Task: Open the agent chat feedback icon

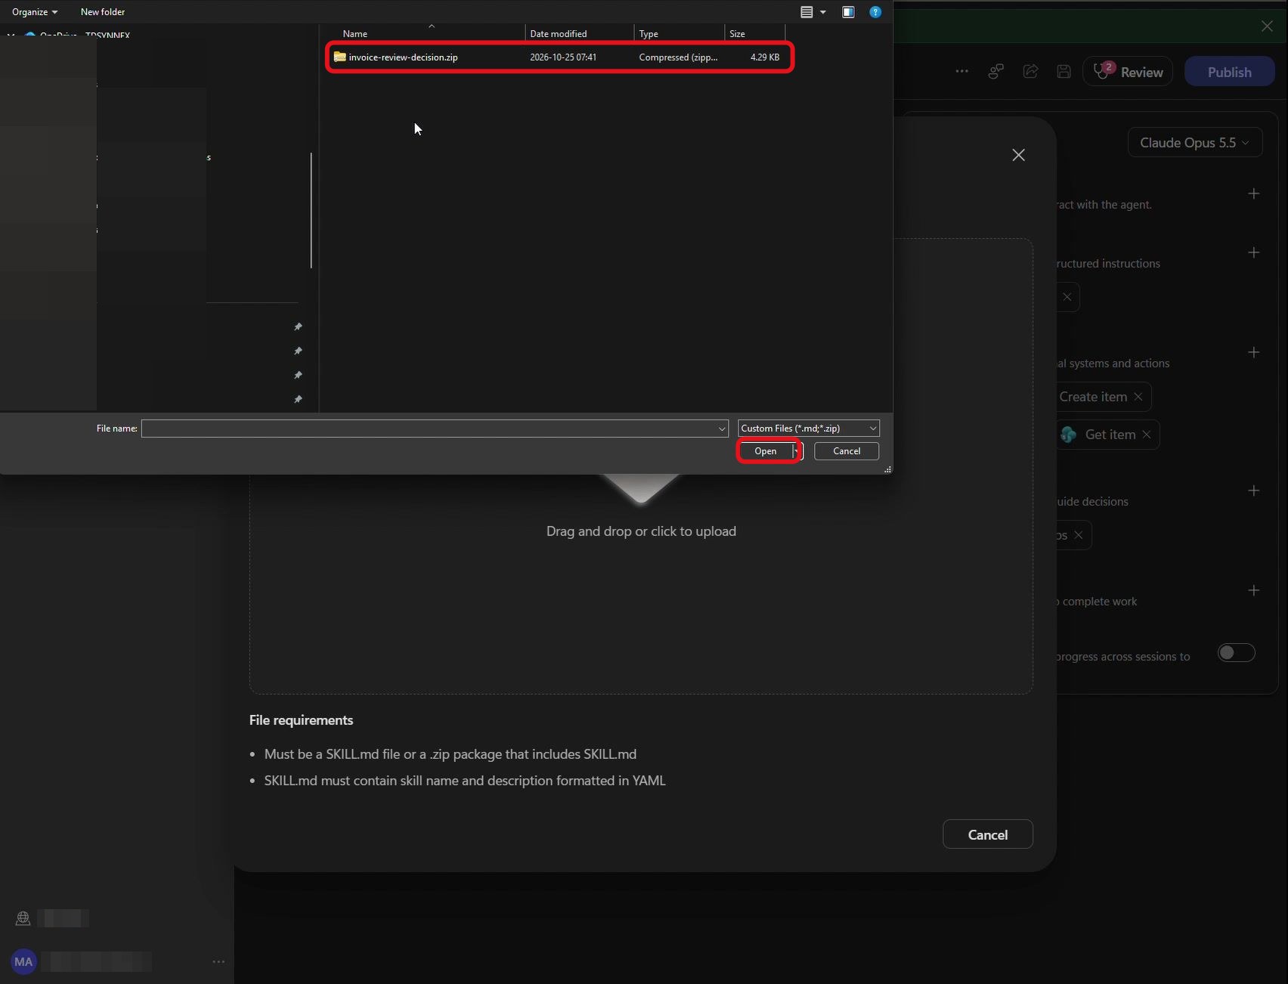Action: click(995, 72)
